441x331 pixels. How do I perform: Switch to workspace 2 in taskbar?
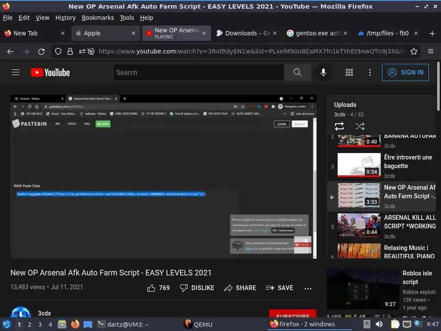[30, 325]
